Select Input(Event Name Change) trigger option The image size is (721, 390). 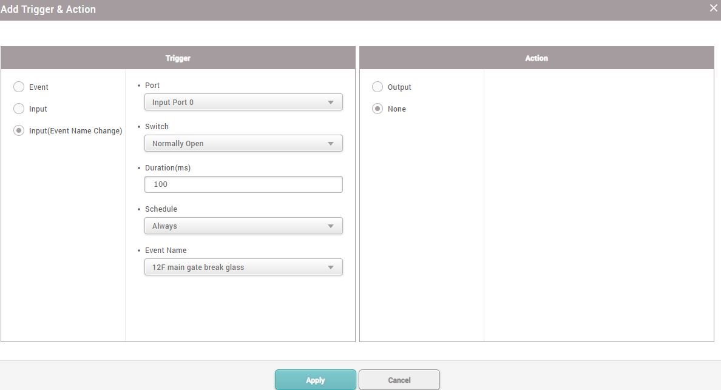tap(19, 130)
